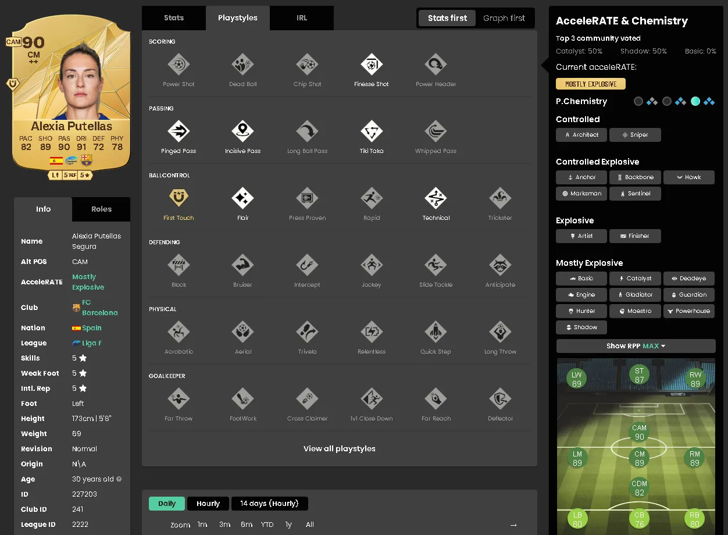Select the Daily price interval

(167, 504)
